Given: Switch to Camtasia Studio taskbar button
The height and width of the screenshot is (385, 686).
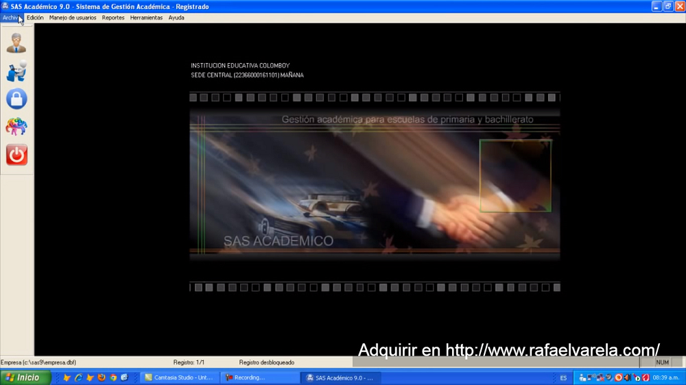Looking at the screenshot, I should pos(179,377).
